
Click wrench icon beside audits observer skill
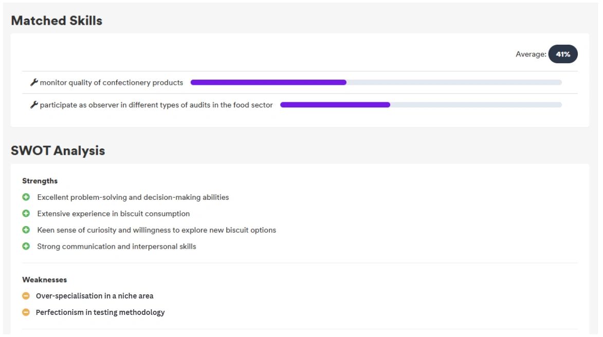tap(34, 105)
